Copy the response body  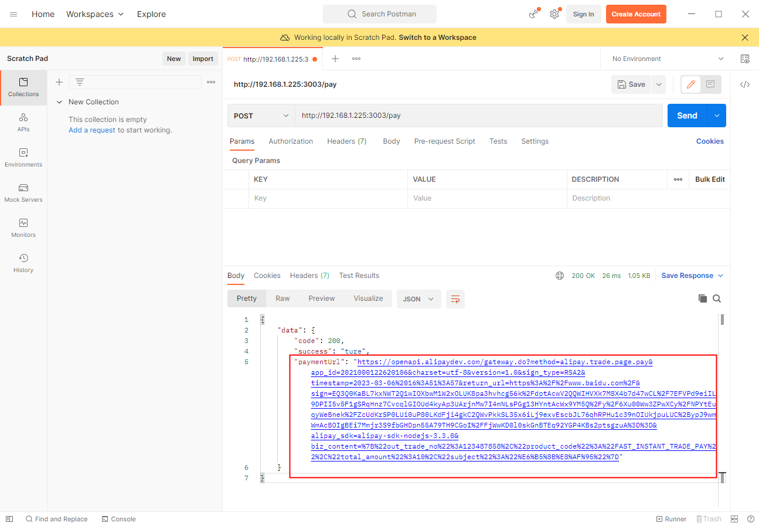pos(703,298)
